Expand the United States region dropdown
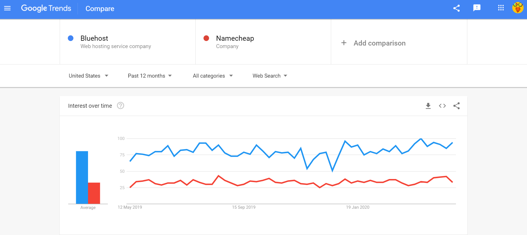 89,76
